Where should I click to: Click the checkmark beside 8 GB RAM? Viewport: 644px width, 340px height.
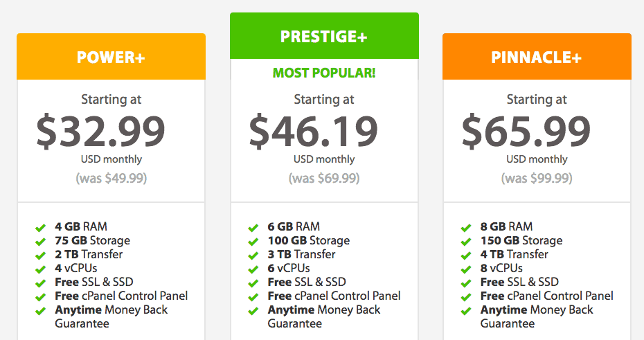click(466, 227)
